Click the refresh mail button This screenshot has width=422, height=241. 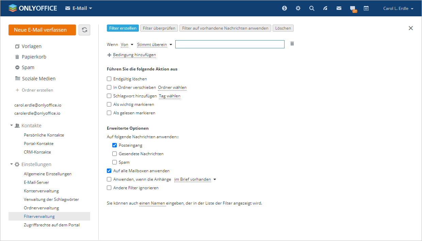click(x=84, y=30)
